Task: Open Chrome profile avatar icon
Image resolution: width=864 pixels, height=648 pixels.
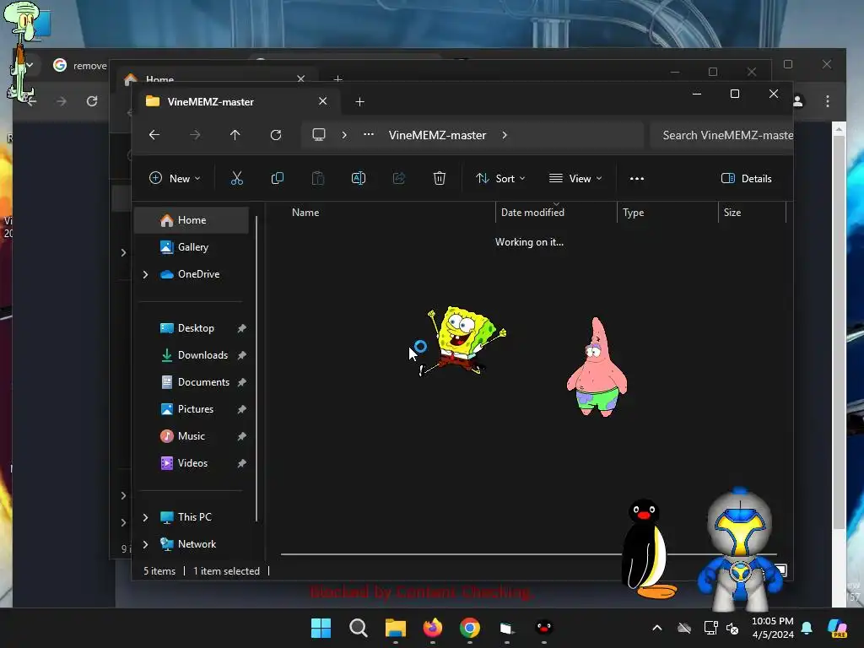Action: (x=798, y=101)
